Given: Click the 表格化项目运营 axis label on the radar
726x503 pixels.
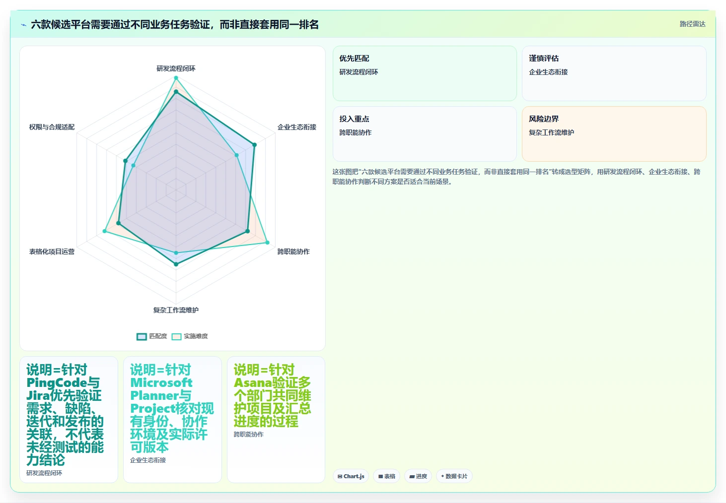Looking at the screenshot, I should (52, 251).
